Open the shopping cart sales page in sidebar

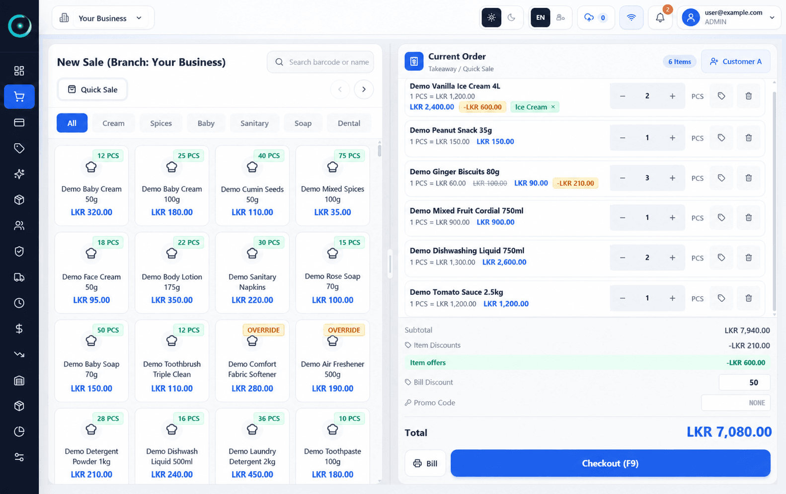coord(19,96)
